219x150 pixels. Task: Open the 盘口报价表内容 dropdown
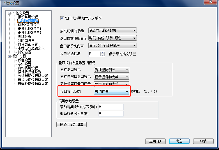coord(112,45)
